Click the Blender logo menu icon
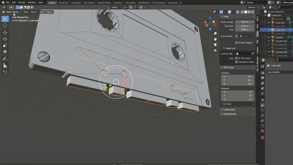 coord(3,2)
